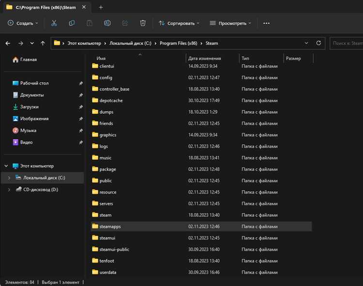Screen dimensions: 363x286
Task: Open the Сортировать sort dropdown
Action: (179, 23)
